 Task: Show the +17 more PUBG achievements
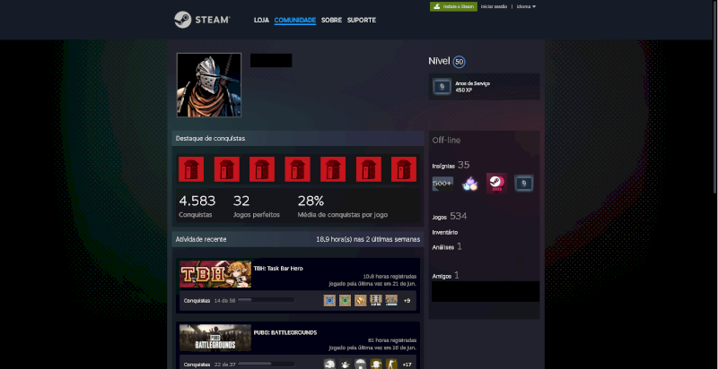[x=407, y=365]
